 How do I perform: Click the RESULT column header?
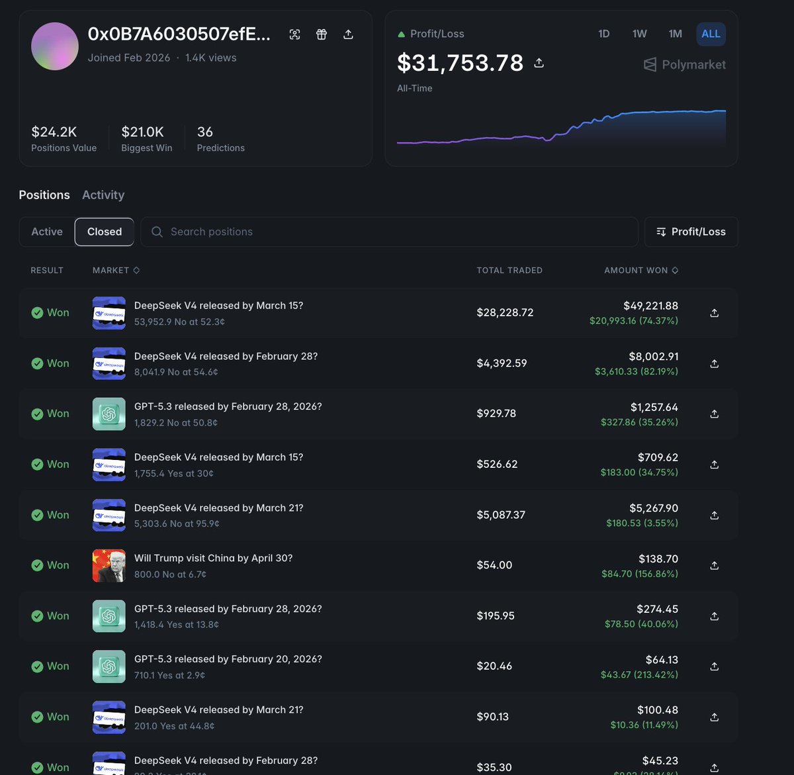click(47, 270)
